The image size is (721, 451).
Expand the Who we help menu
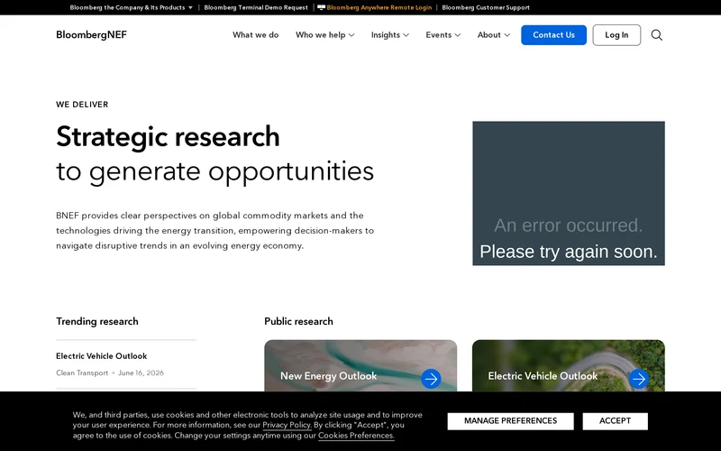324,35
